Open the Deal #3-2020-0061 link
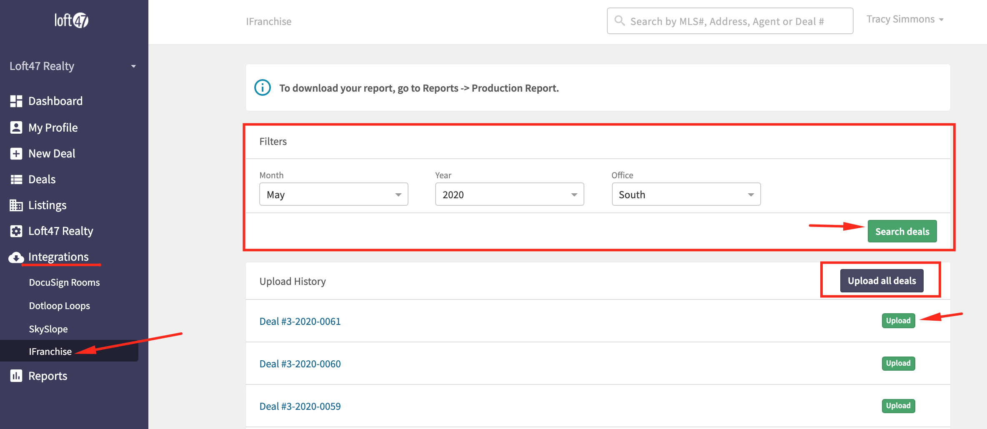This screenshot has height=429, width=987. pyautogui.click(x=300, y=322)
